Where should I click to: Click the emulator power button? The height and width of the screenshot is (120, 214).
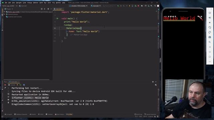tap(210, 13)
